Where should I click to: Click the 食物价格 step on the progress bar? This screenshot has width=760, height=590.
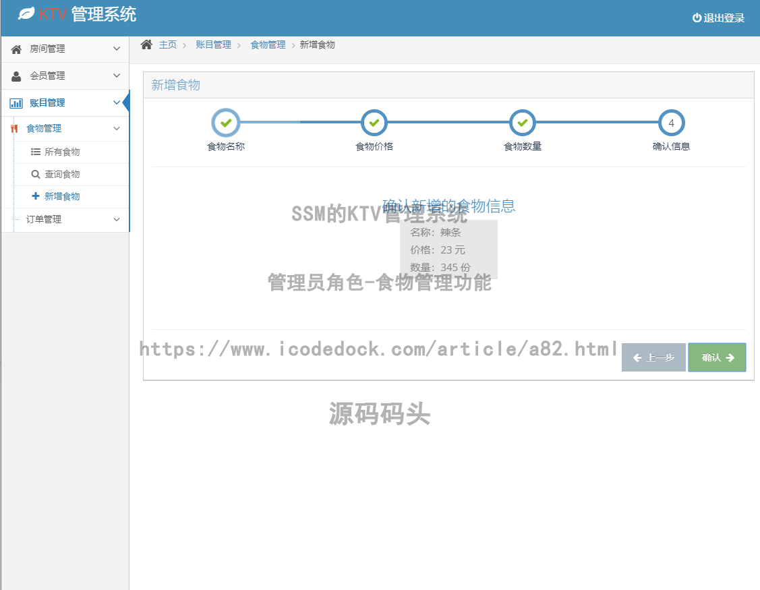pos(374,122)
